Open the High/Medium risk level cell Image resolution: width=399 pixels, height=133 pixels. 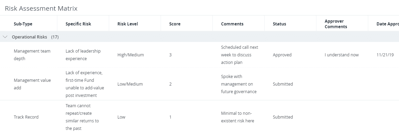click(131, 55)
